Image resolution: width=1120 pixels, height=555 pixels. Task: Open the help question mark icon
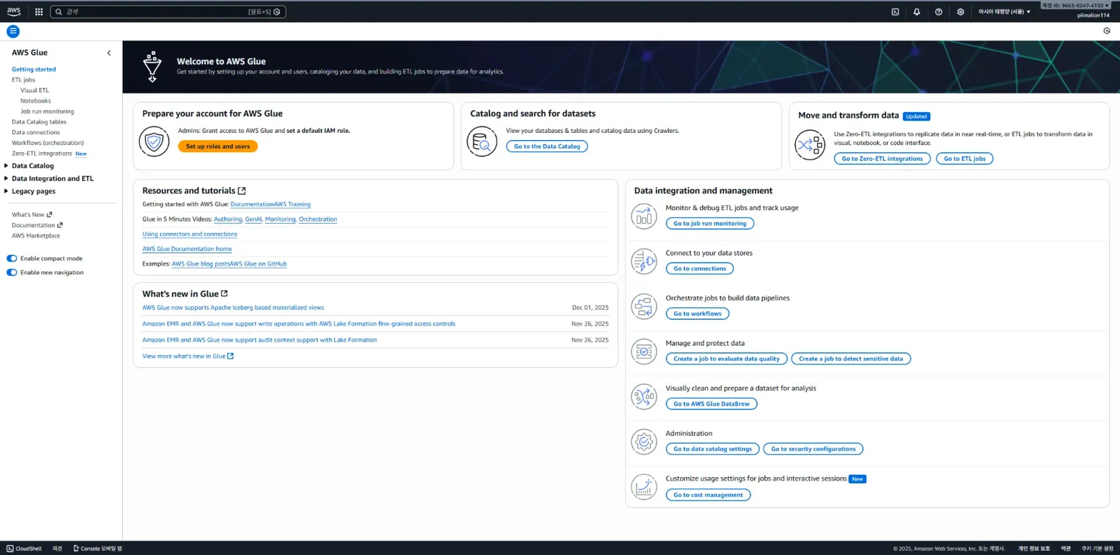click(x=939, y=11)
